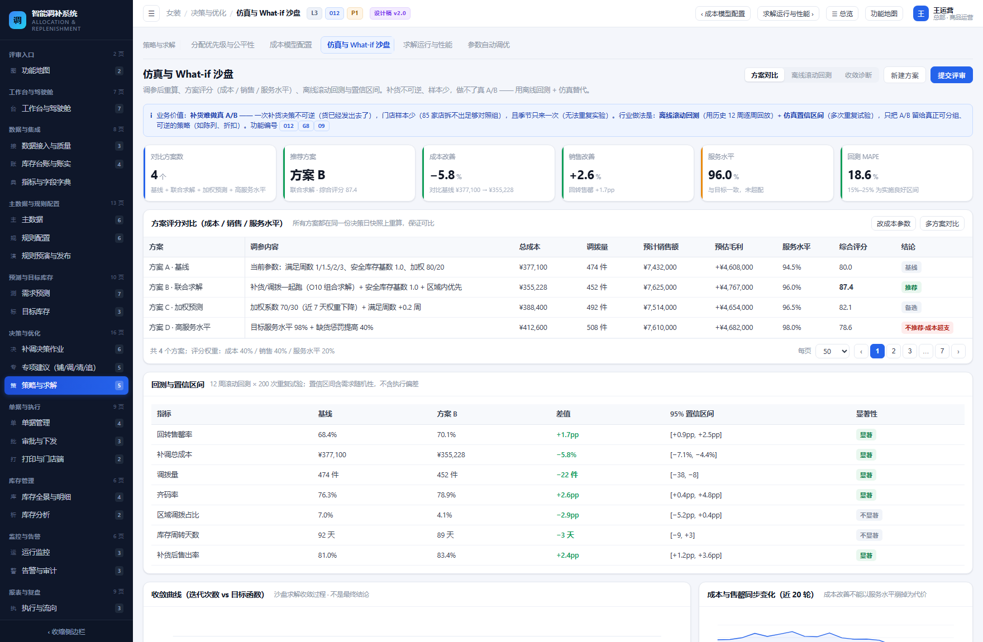The height and width of the screenshot is (642, 983).
Task: Click the 提交评审 button
Action: [951, 75]
